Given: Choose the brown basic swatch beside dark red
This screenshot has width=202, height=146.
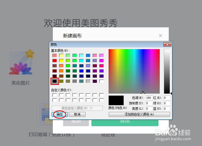Looking at the screenshot, I should 61,76.
